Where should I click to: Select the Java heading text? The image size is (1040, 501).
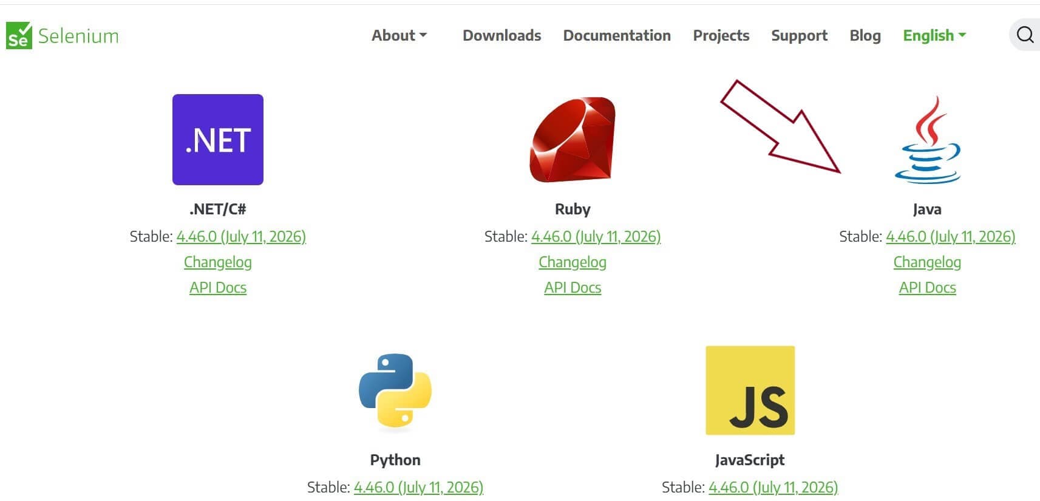click(x=927, y=209)
